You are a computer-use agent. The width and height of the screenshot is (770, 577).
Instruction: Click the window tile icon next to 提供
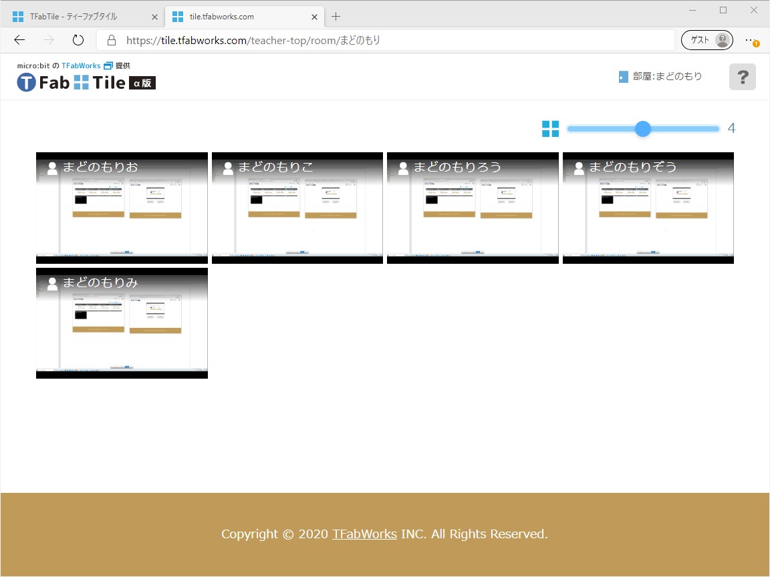coord(108,65)
